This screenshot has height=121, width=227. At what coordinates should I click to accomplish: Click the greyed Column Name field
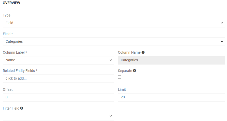tap(171, 60)
